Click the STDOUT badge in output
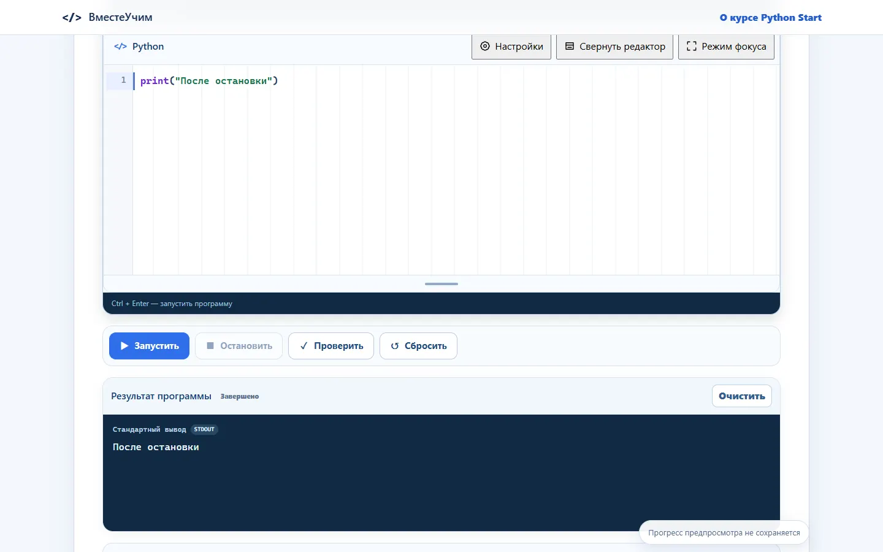 point(204,429)
